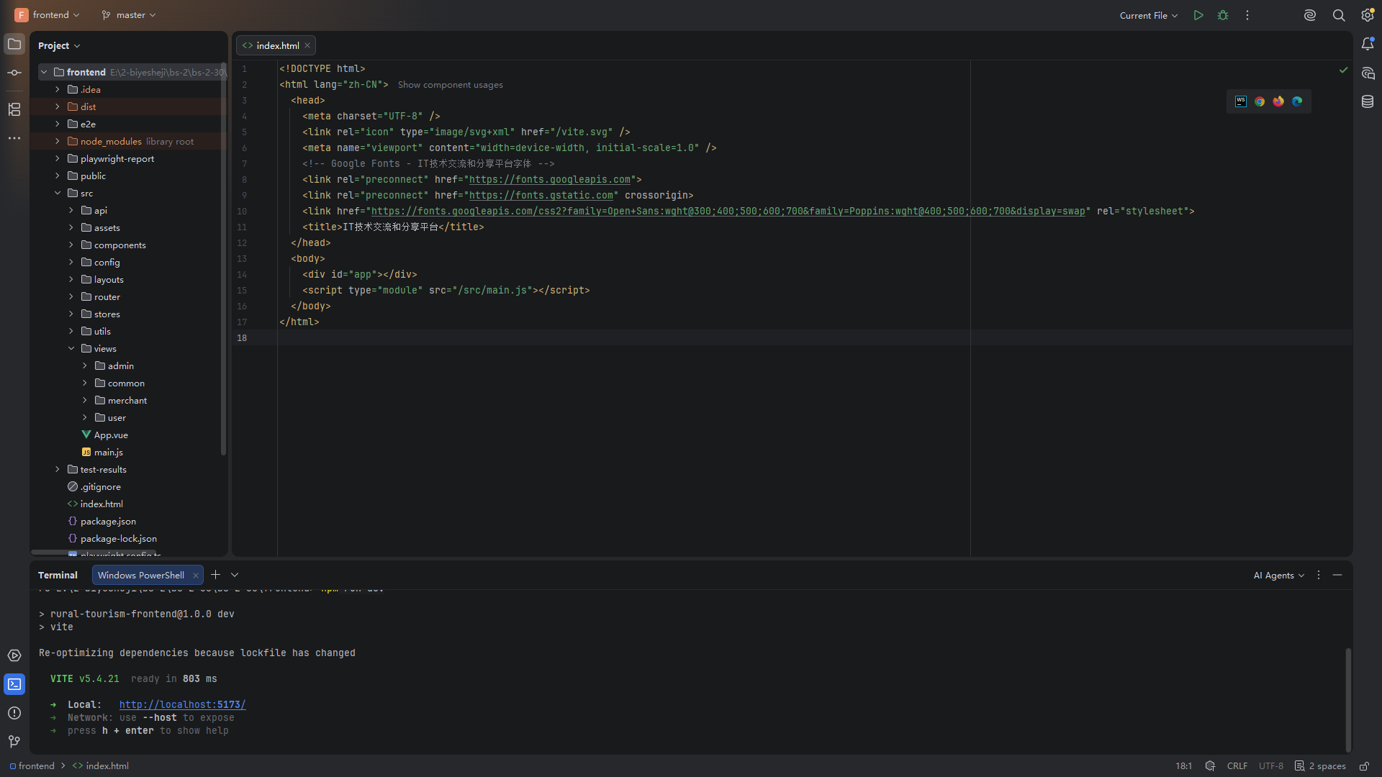Open the Problems tool window icon

14,713
